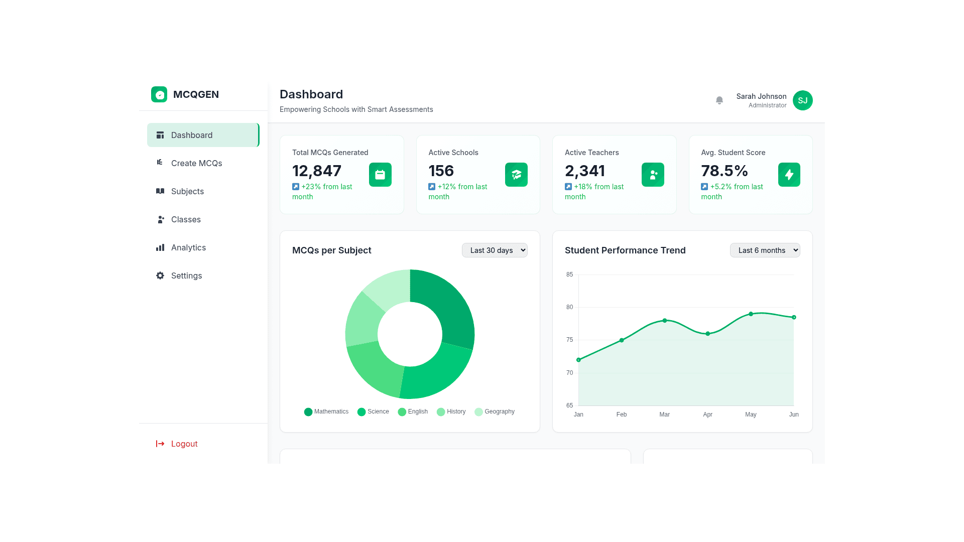Select Dashboard in the navigation menu
Viewport: 964px width, 542px height.
coord(192,135)
